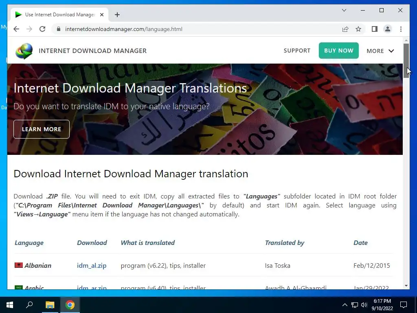Viewport: 417px width, 313px height.
Task: Click the IDM globe logo
Action: coord(24,51)
